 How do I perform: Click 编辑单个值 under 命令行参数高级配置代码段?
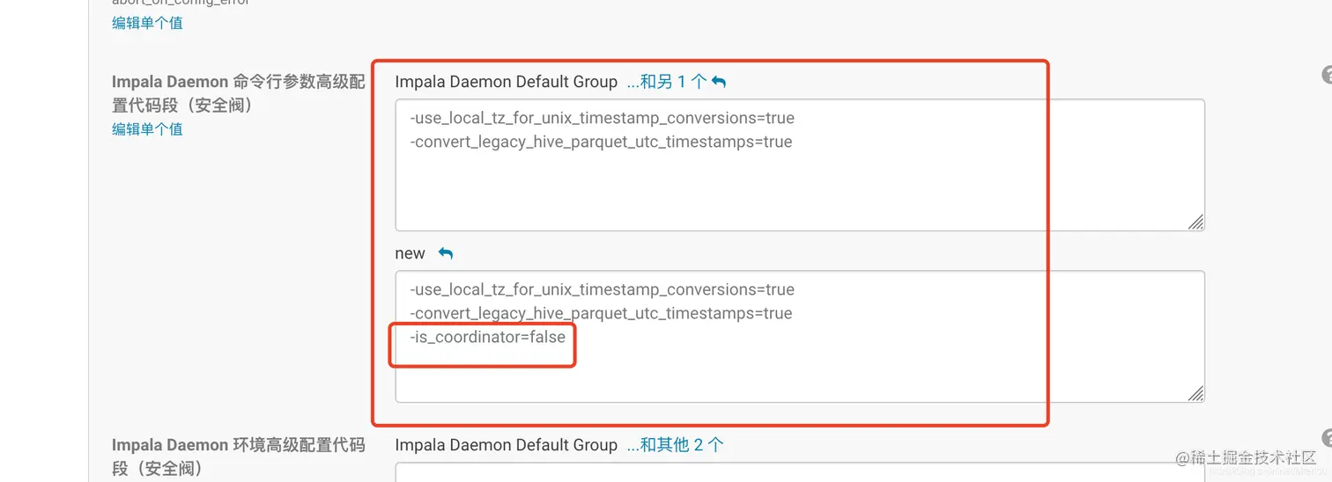click(x=147, y=129)
